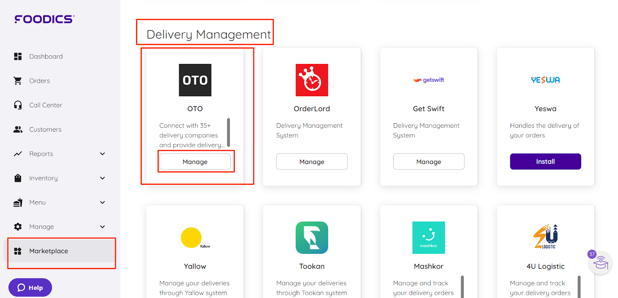Image resolution: width=618 pixels, height=298 pixels.
Task: Install the Yeswa app
Action: click(x=545, y=162)
